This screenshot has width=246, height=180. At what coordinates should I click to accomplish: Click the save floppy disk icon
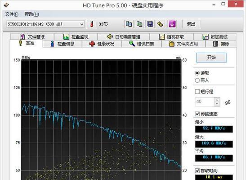[x=150, y=24]
